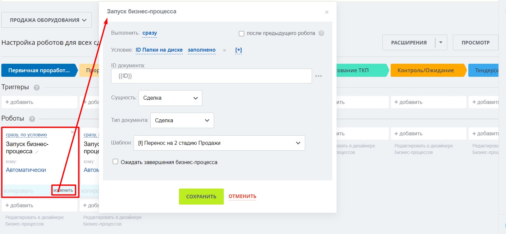Click the ID документа input field
Viewport: 506px width, 234px height.
tap(211, 76)
